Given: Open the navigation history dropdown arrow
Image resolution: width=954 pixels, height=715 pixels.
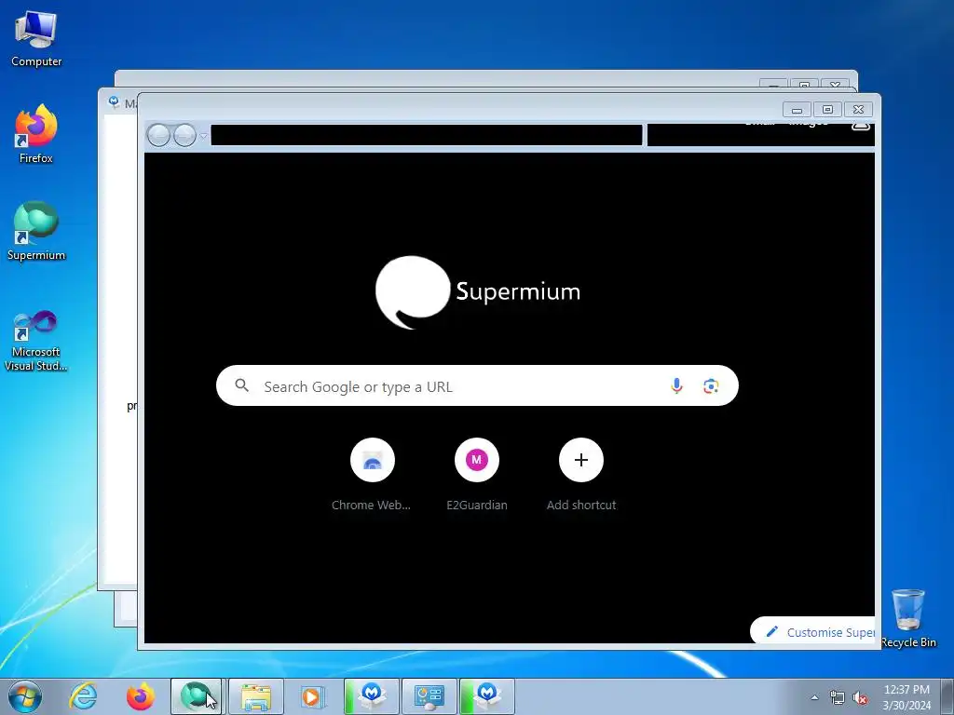Looking at the screenshot, I should coord(203,135).
